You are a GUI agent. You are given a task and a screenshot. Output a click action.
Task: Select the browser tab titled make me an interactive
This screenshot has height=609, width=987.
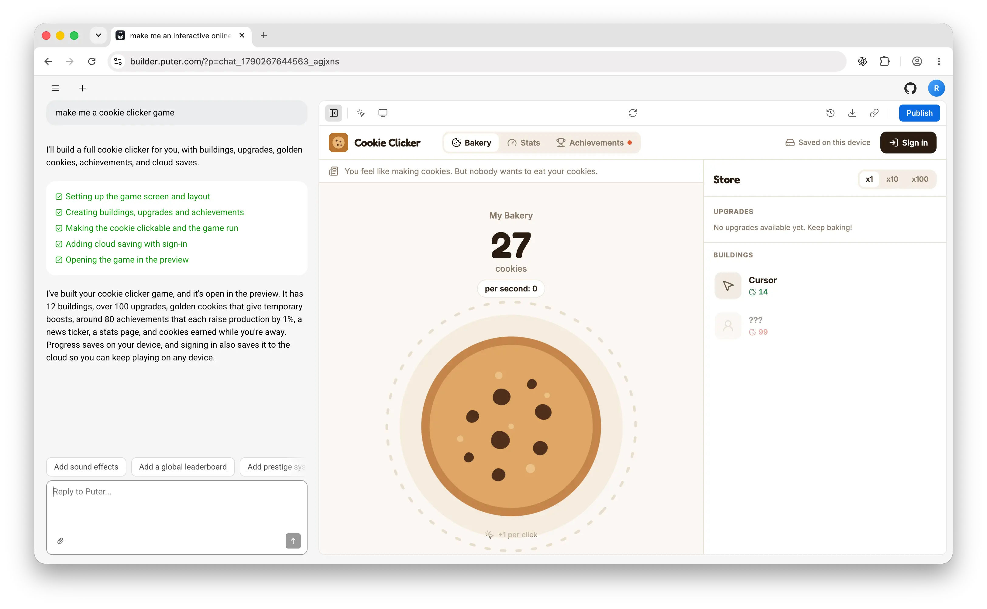(181, 36)
